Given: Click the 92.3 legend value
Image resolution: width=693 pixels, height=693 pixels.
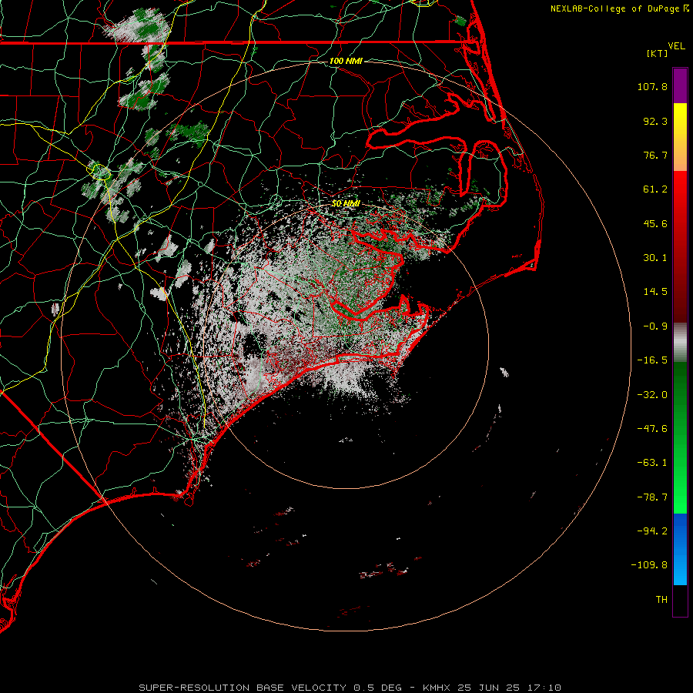Looking at the screenshot, I should pos(655,121).
